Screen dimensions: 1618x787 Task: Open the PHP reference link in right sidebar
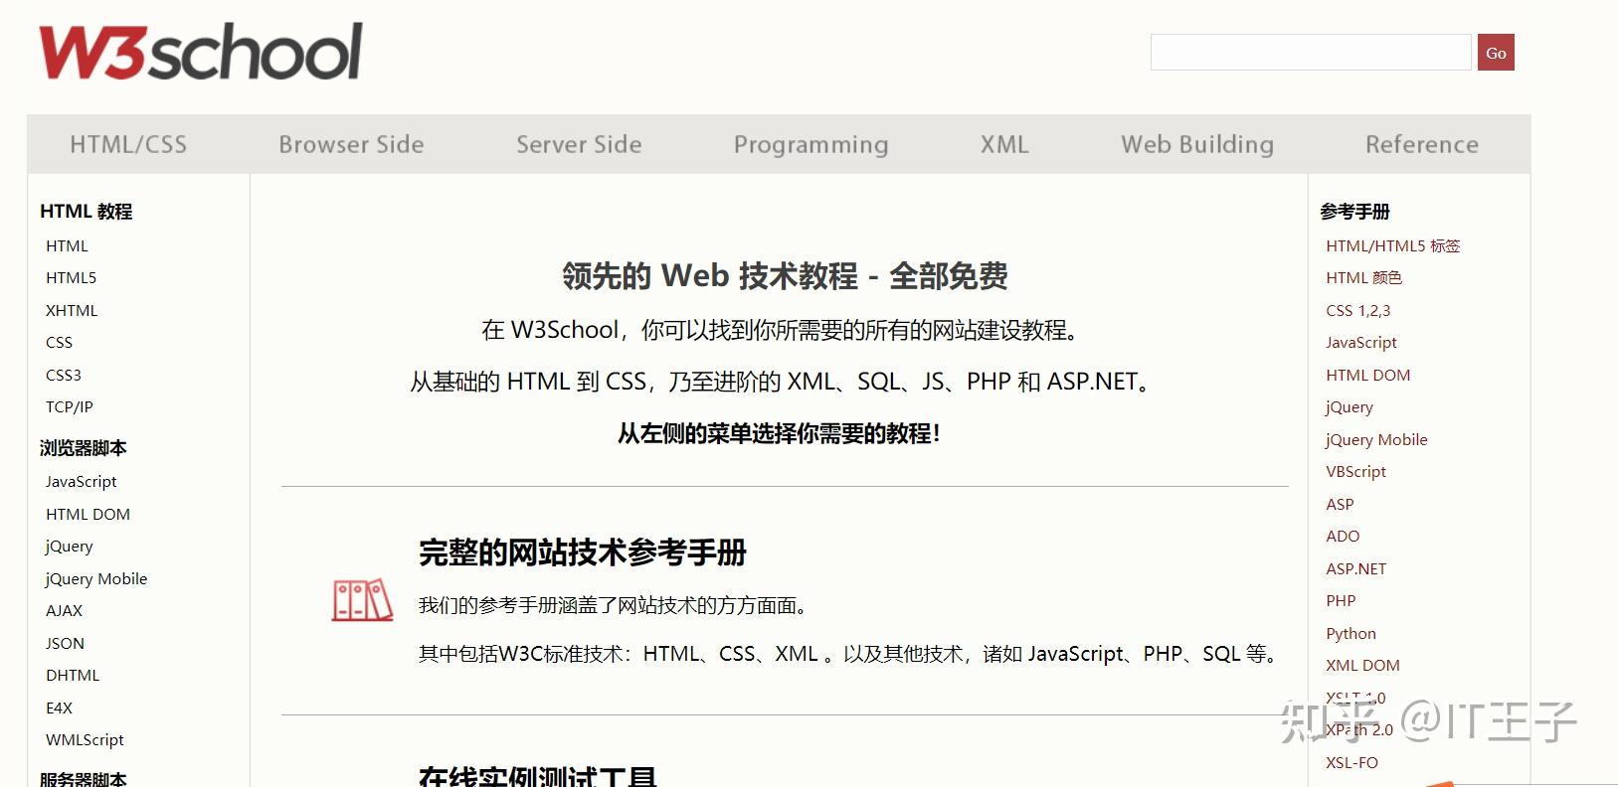click(1341, 601)
